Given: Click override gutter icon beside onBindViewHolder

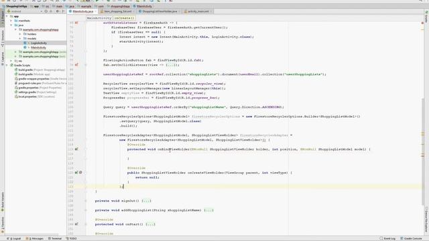Looking at the screenshot, I should [76, 149].
